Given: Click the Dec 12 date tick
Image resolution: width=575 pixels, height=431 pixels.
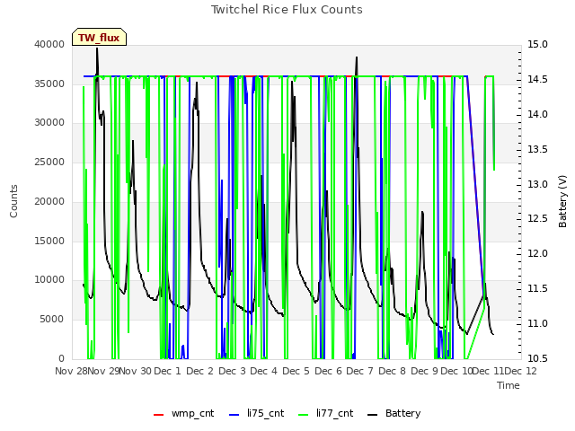Looking at the screenshot, I should click(521, 371).
